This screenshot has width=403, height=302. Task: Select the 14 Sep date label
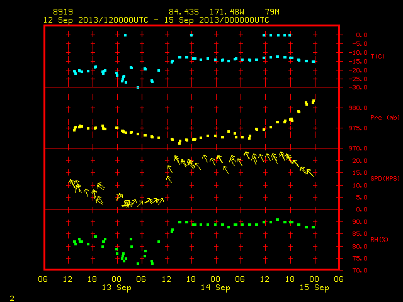pyautogui.click(x=215, y=288)
